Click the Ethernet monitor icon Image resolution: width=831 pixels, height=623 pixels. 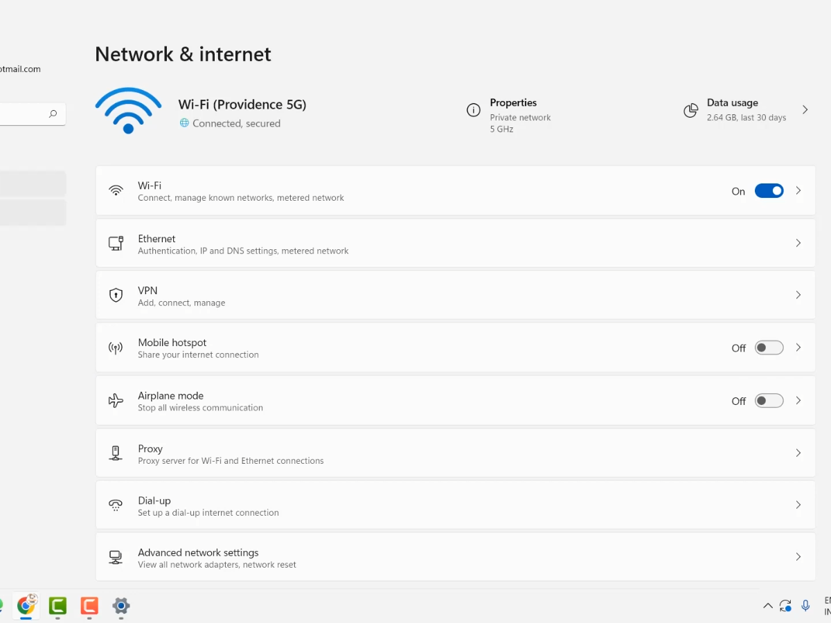coord(116,243)
